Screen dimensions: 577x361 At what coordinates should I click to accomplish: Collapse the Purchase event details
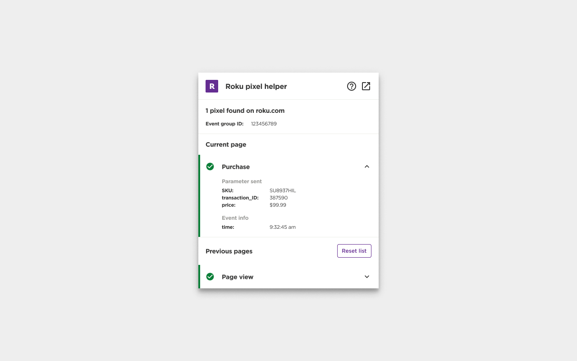[x=367, y=166]
